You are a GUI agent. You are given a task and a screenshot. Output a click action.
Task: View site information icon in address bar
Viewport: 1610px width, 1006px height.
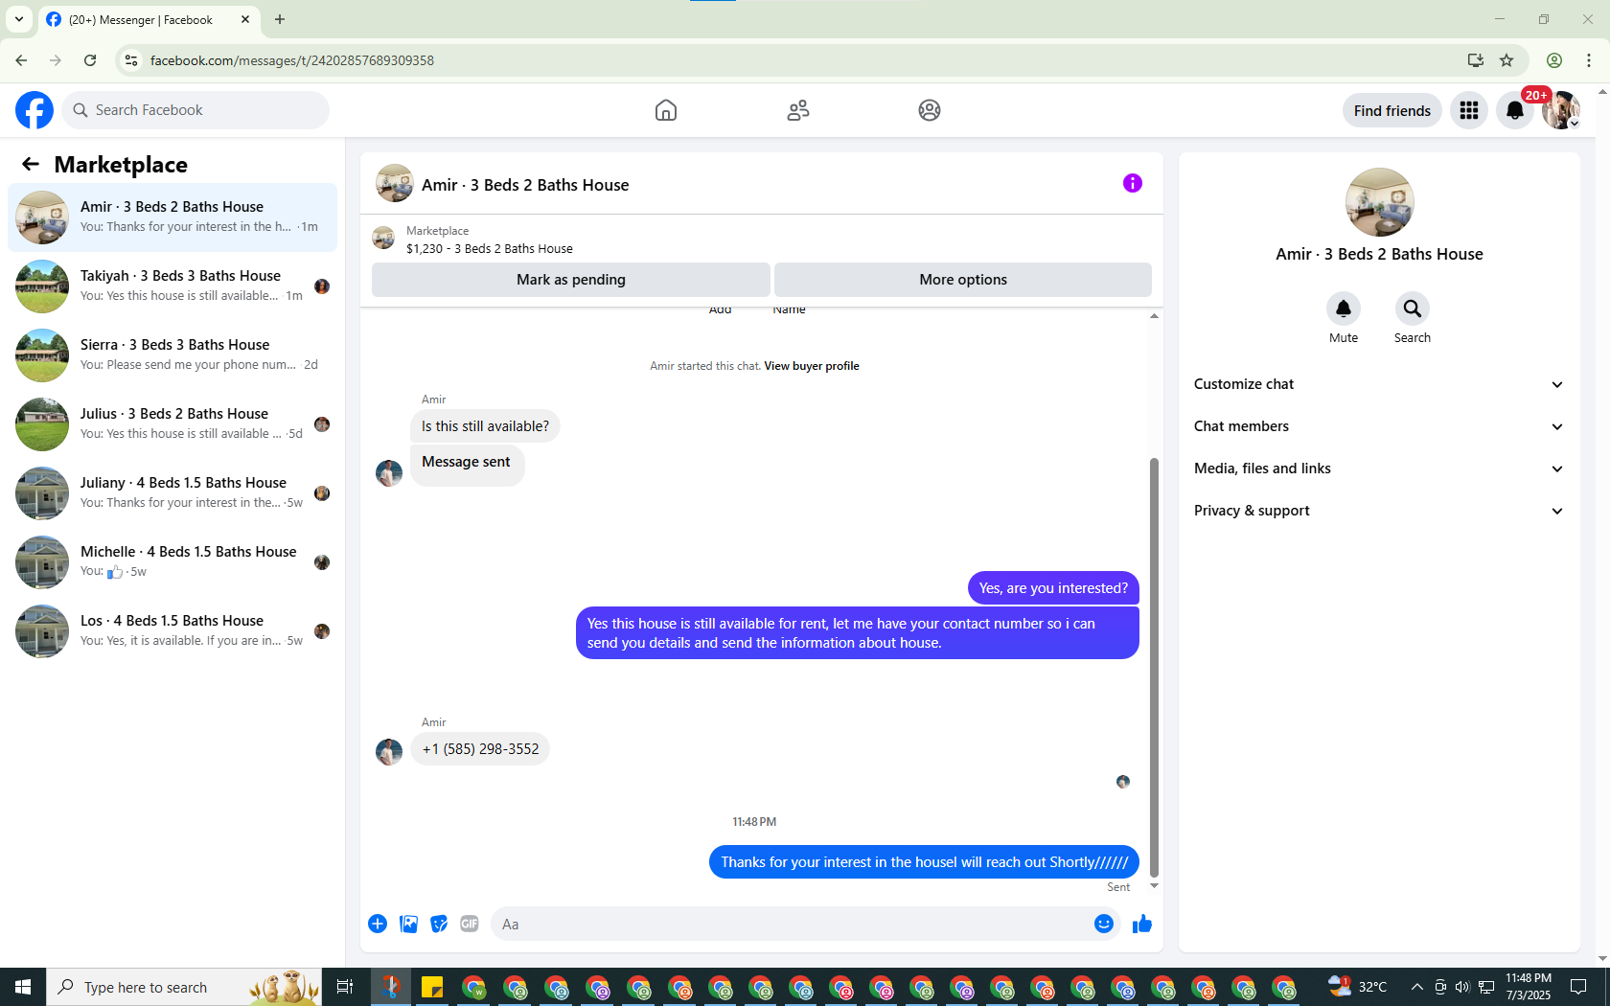coord(131,60)
